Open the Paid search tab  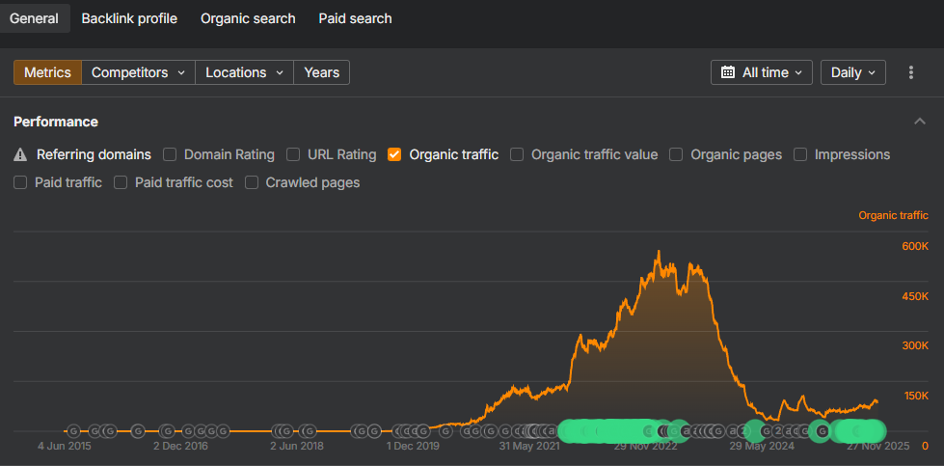[x=355, y=18]
